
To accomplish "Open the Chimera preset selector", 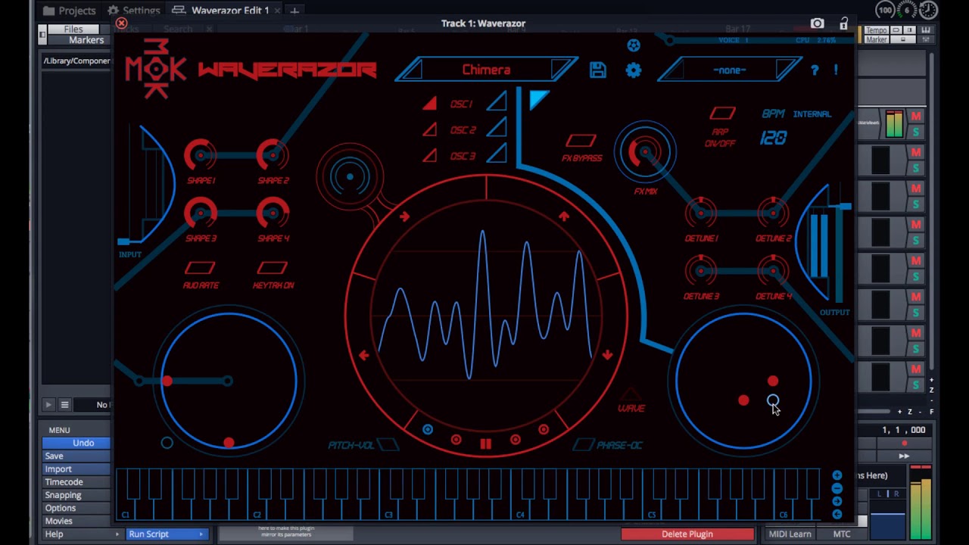I will tap(486, 70).
